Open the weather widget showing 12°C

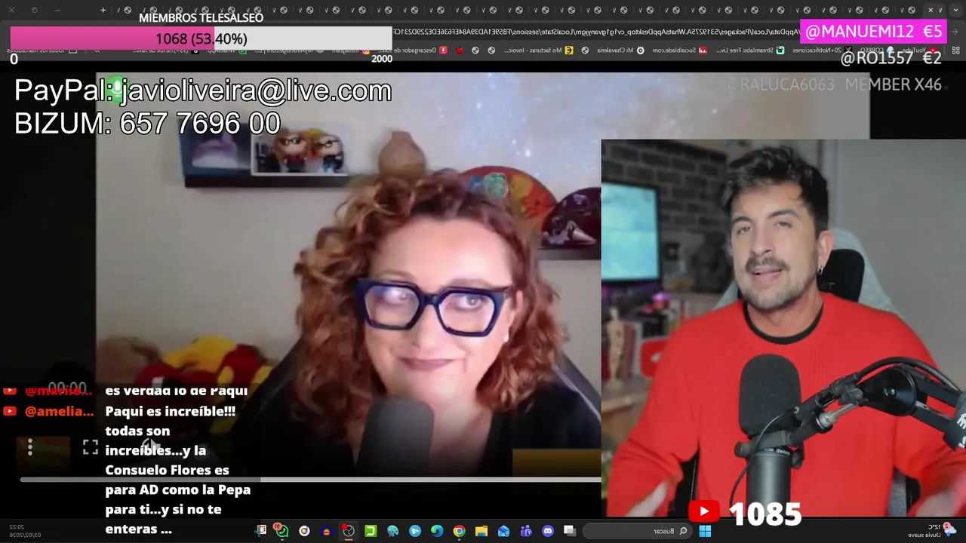(933, 530)
